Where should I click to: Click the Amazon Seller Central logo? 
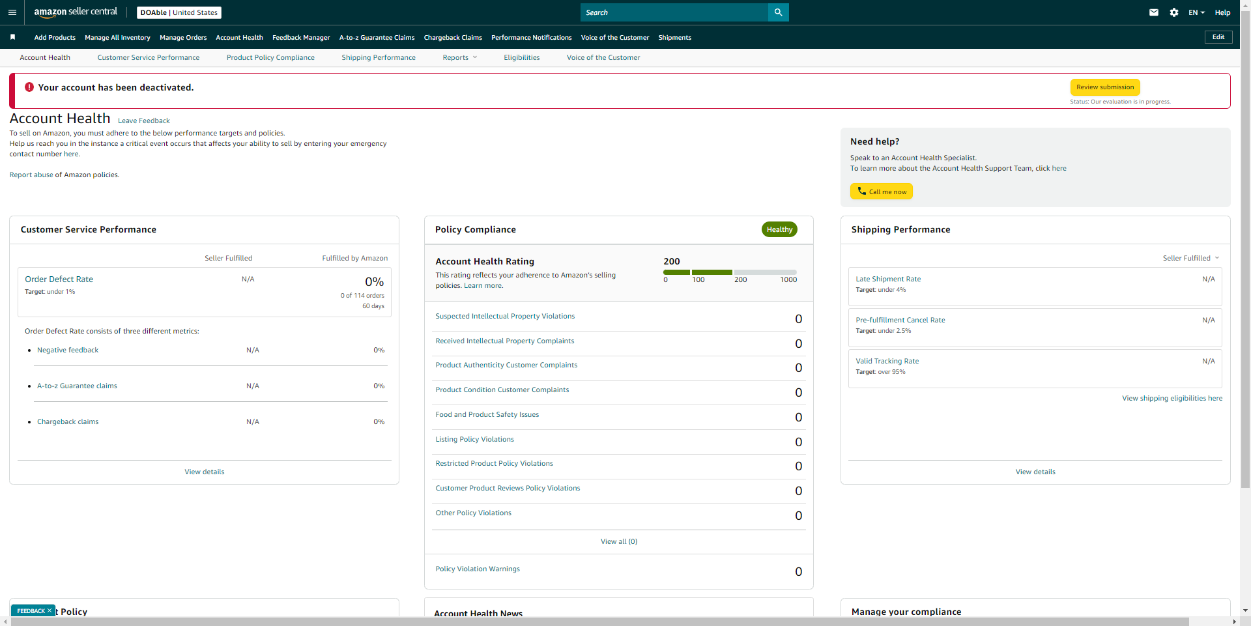(x=76, y=12)
